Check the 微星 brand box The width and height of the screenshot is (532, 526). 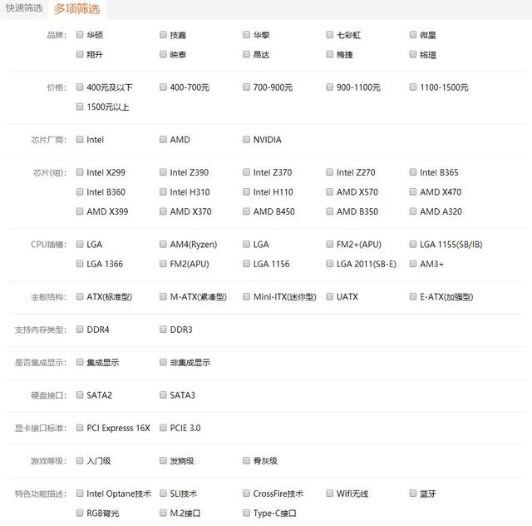[x=413, y=35]
